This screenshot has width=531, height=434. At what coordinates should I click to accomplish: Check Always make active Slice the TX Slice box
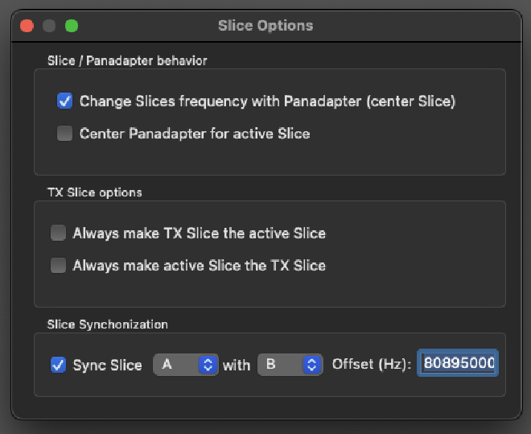(58, 266)
